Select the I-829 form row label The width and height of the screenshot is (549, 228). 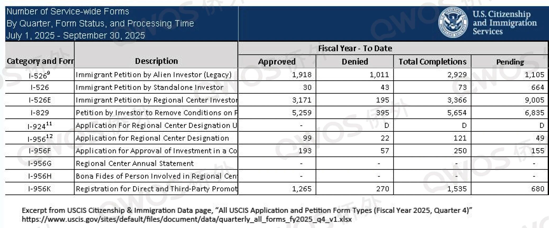coord(40,113)
